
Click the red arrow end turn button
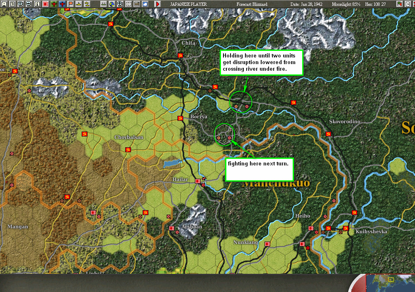158,4
